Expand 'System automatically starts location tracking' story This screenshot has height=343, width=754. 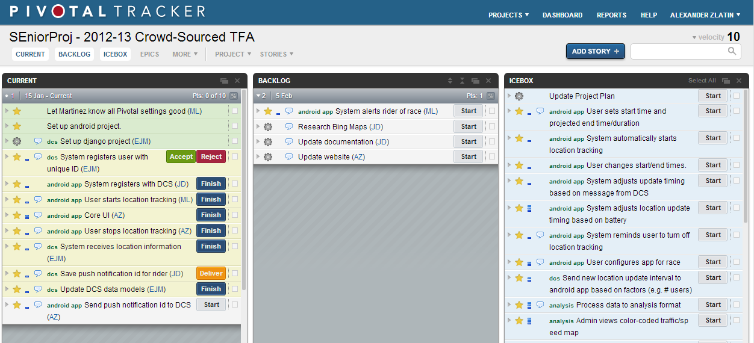click(x=509, y=138)
